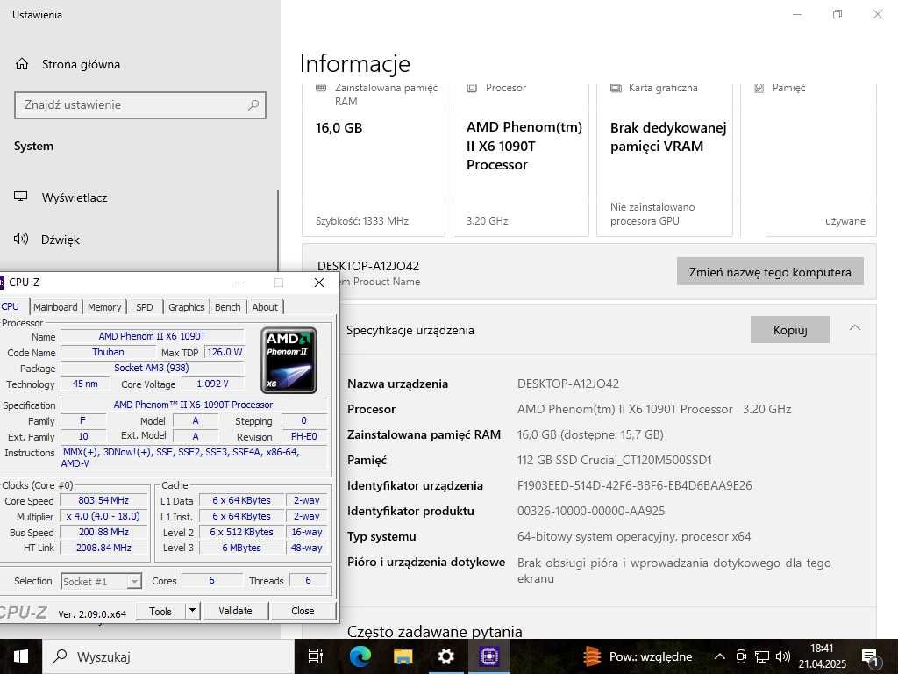This screenshot has height=674, width=898.
Task: Click the processor card icon in Informacje
Action: pos(472,89)
